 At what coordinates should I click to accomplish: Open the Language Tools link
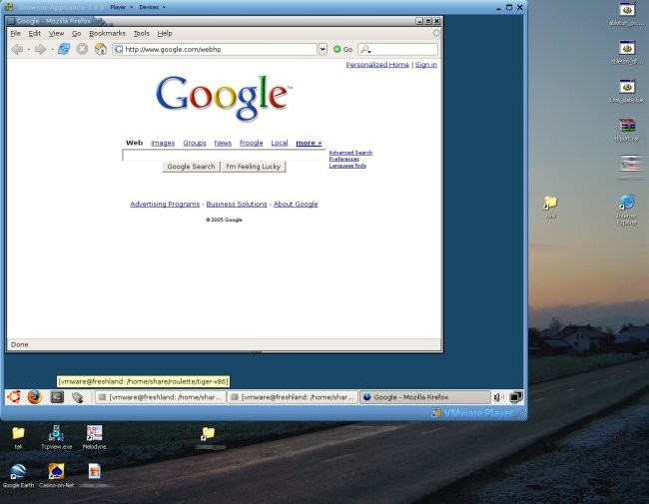coord(347,166)
